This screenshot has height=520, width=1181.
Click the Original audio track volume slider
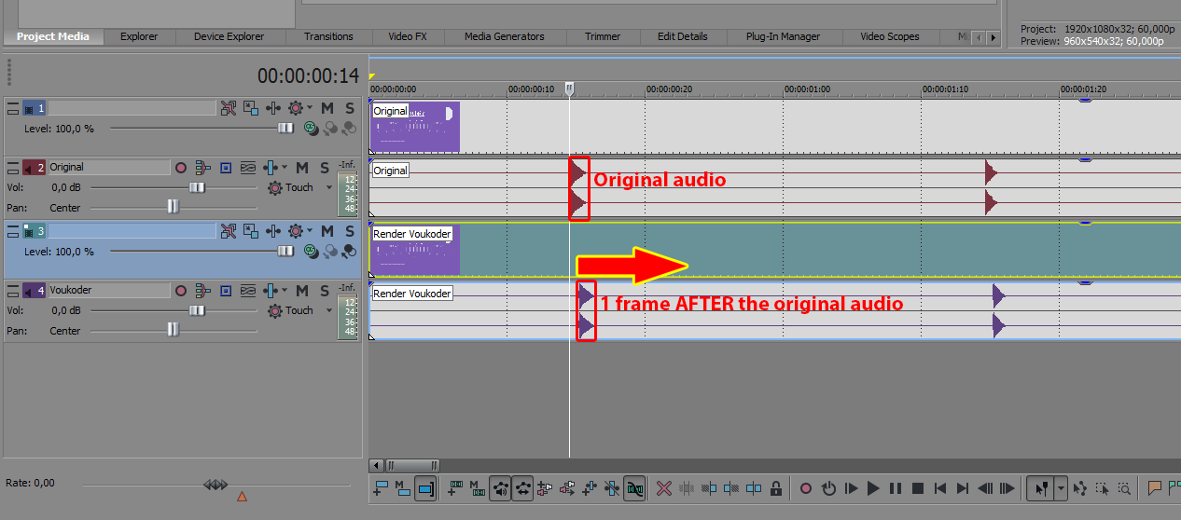coord(197,187)
